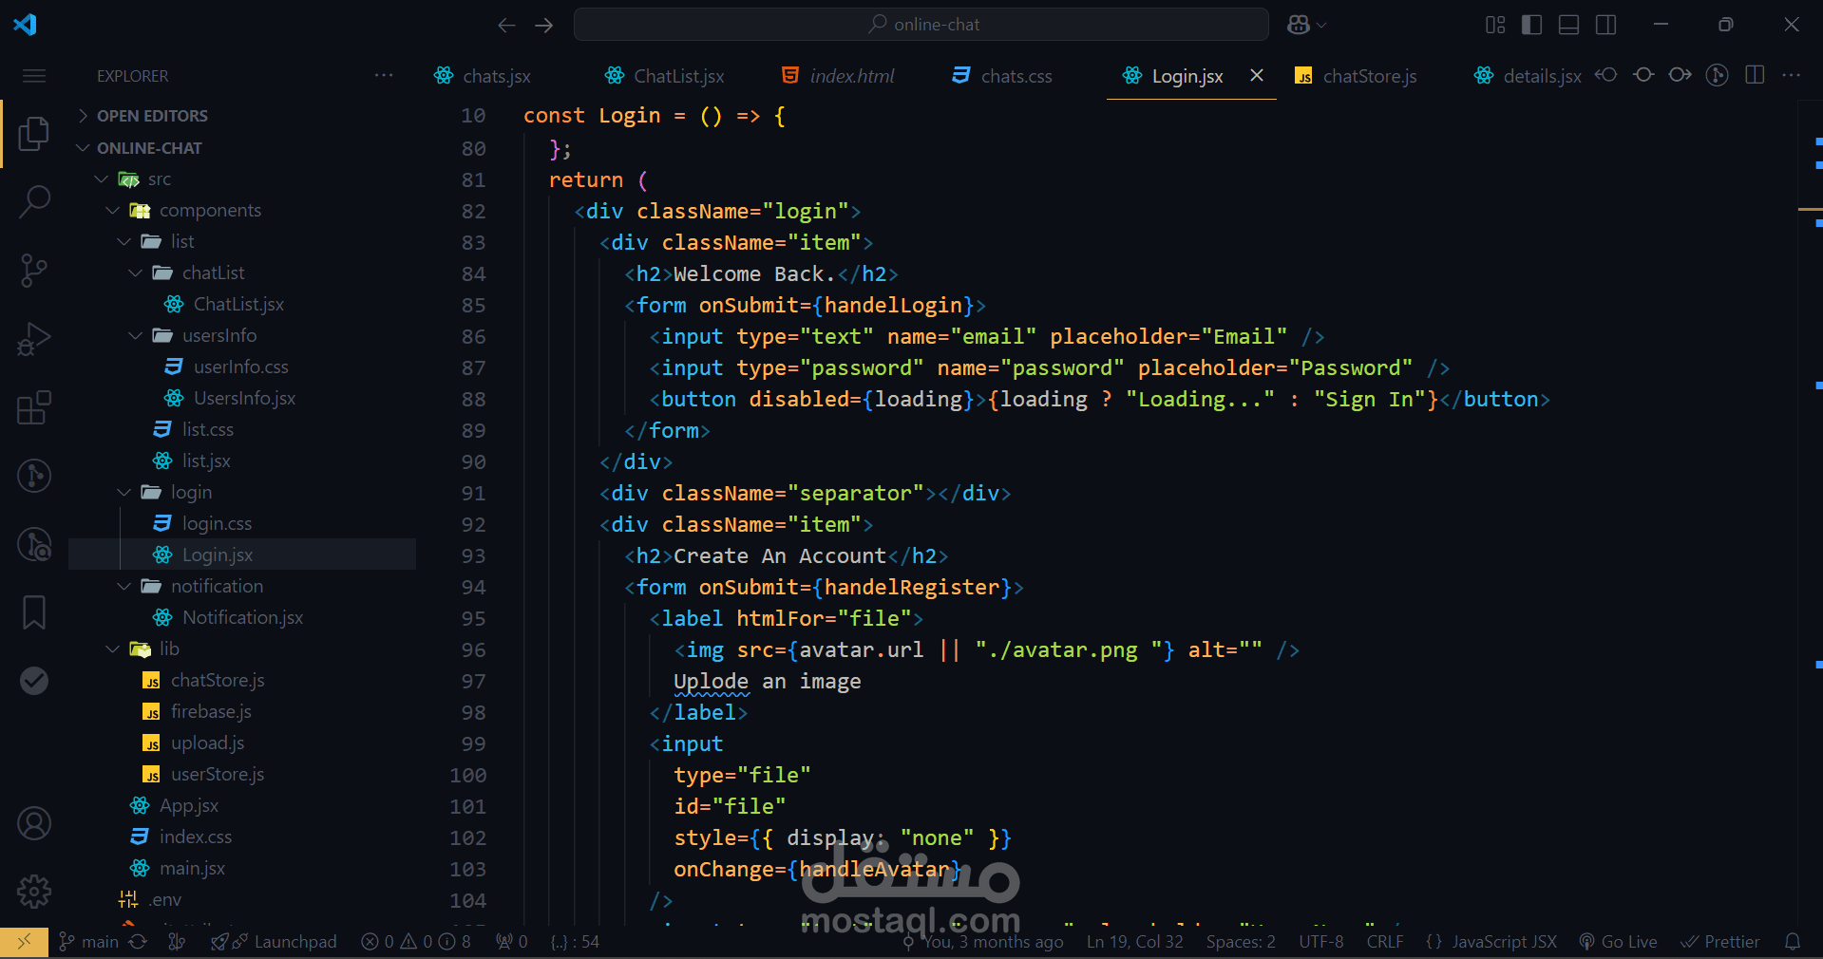Open the Copilot dropdown chevron
The image size is (1823, 959).
click(x=1321, y=25)
